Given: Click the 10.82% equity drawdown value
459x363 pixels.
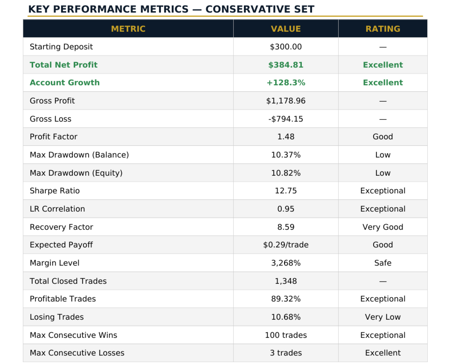Looking at the screenshot, I should [x=285, y=173].
